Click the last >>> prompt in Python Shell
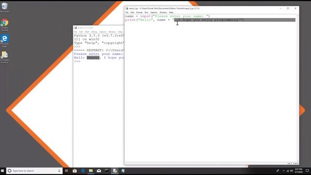The height and width of the screenshot is (175, 311). coord(77,61)
